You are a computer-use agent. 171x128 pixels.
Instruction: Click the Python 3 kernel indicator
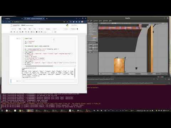pyautogui.click(x=74, y=29)
